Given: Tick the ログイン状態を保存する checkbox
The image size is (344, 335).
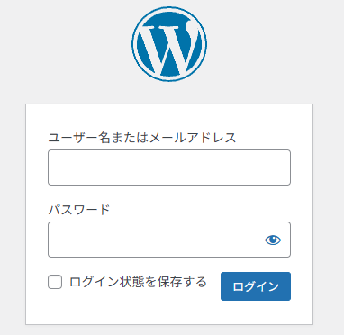Looking at the screenshot, I should point(55,282).
